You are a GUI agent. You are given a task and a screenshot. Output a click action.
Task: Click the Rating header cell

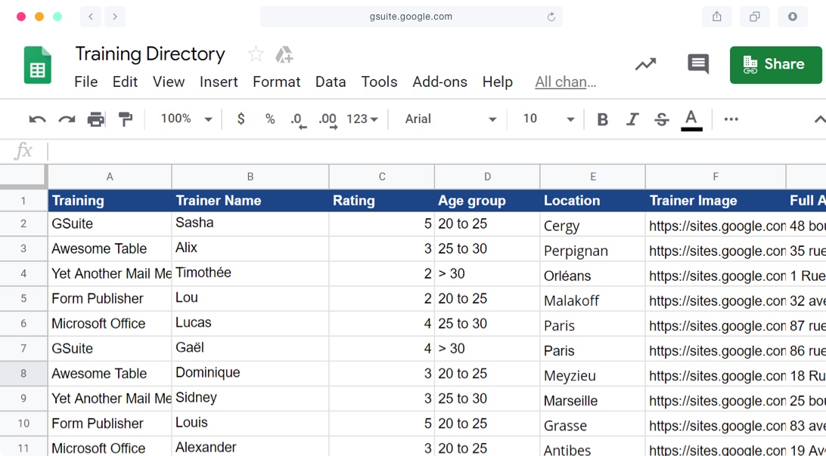click(x=382, y=200)
